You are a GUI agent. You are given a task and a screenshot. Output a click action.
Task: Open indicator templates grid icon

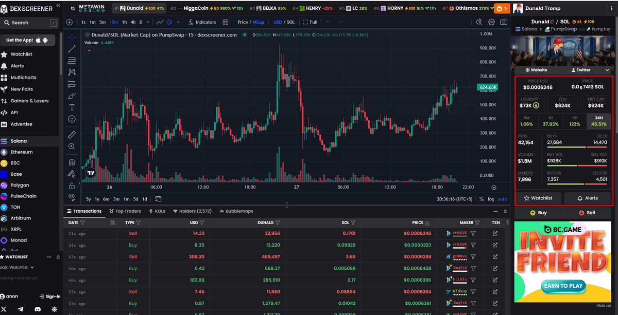pos(227,22)
